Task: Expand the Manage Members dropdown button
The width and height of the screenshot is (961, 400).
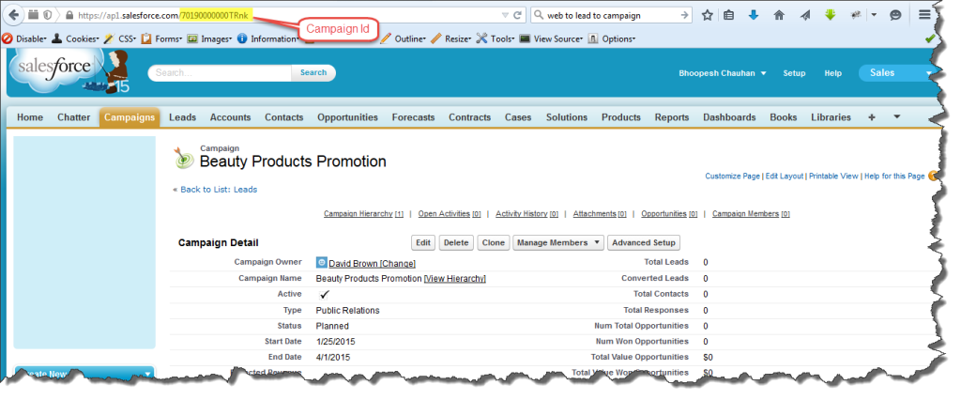Action: pos(557,242)
